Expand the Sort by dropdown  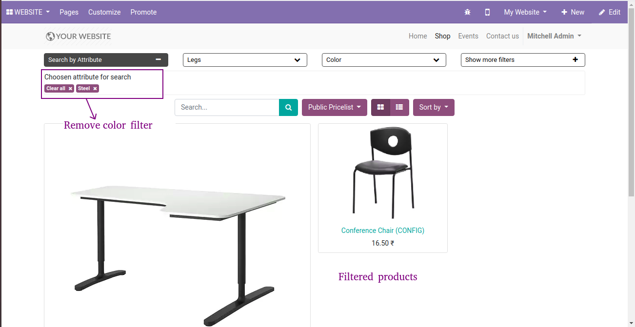(434, 107)
